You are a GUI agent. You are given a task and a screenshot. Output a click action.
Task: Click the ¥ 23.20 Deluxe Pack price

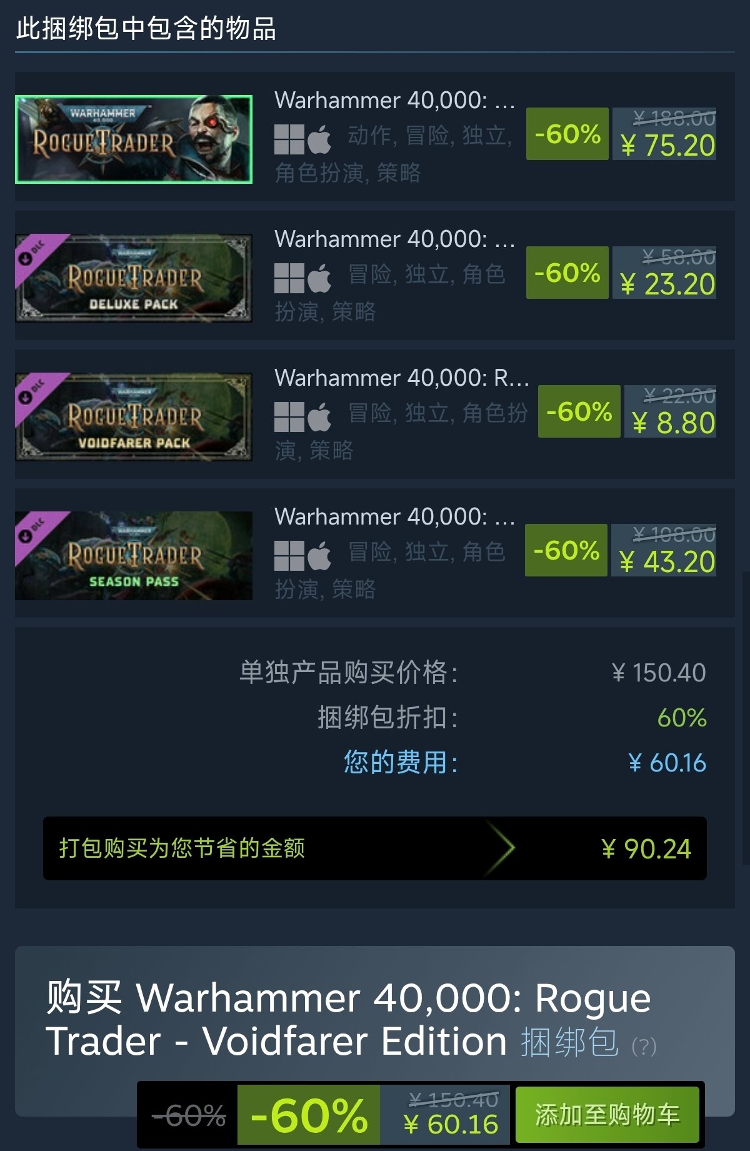667,284
